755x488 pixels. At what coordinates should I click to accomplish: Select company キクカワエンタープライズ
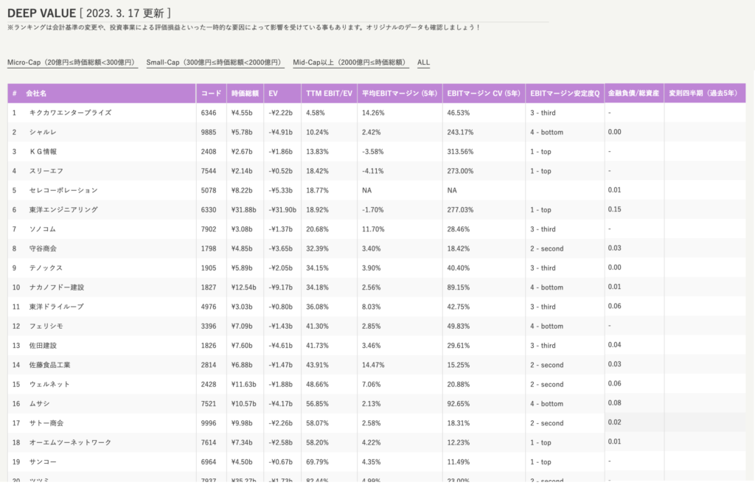tap(70, 113)
